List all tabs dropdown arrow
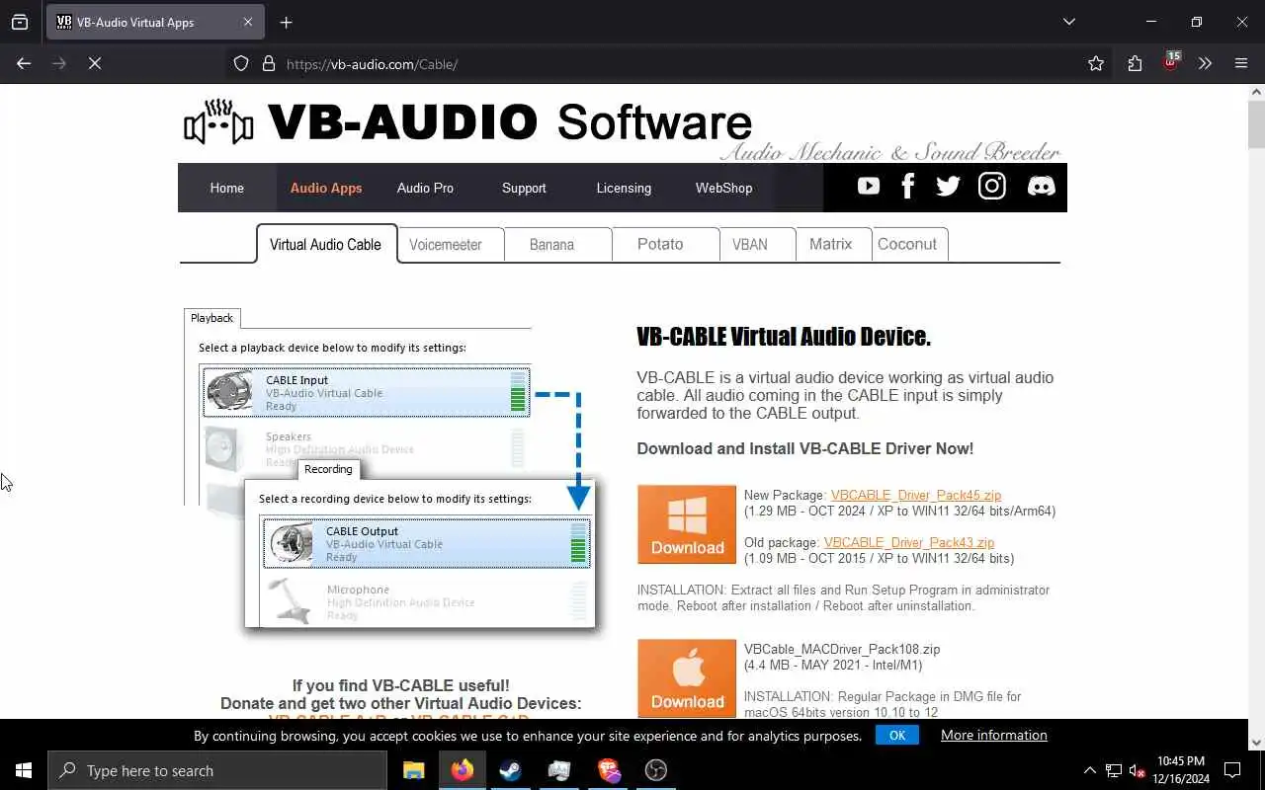The width and height of the screenshot is (1265, 790). (1068, 22)
